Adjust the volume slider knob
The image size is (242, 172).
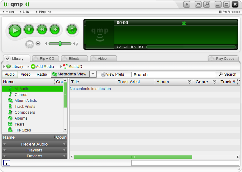coord(60,44)
